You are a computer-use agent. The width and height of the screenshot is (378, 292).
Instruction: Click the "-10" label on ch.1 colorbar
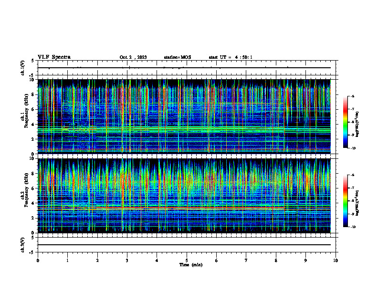(353, 148)
